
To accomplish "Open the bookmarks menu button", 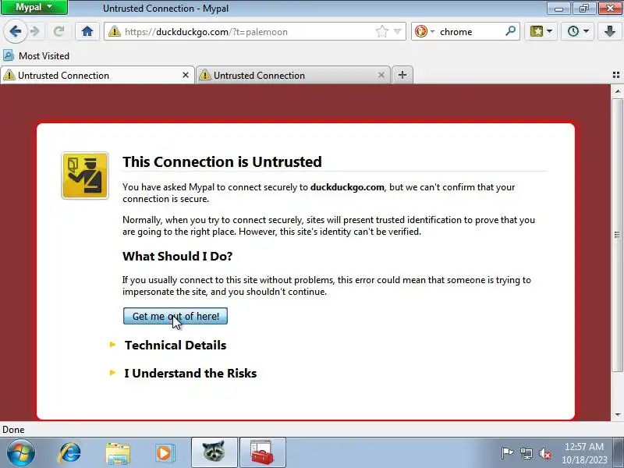I will click(x=541, y=31).
